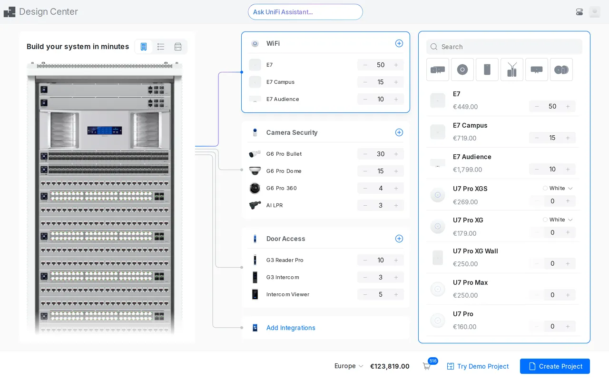The height and width of the screenshot is (381, 609).
Task: Click Create Project button
Action: point(555,366)
